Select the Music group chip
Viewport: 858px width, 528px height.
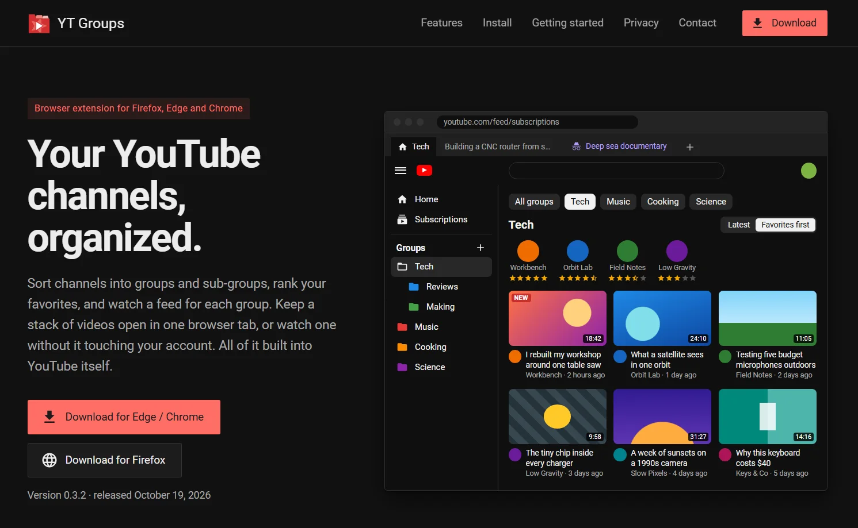click(618, 202)
